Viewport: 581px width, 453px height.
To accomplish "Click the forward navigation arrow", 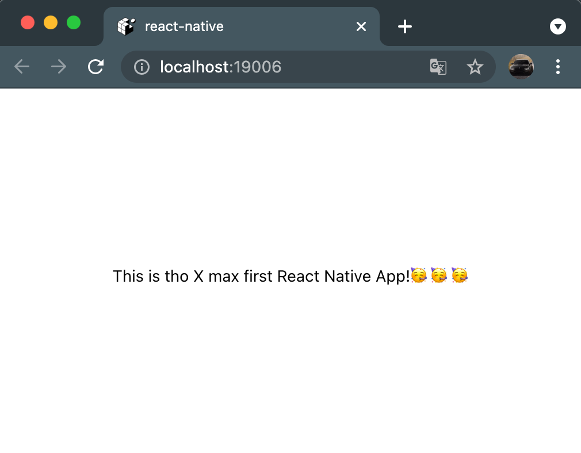I will (58, 67).
